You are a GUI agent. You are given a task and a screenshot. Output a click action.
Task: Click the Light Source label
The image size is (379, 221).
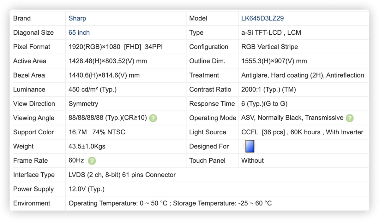click(208, 132)
